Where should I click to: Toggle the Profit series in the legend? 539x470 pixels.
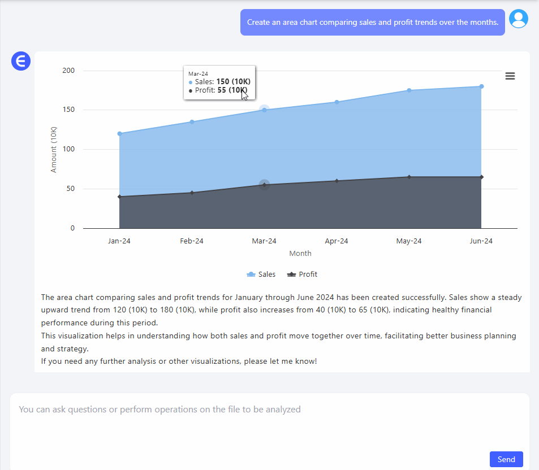pyautogui.click(x=303, y=275)
